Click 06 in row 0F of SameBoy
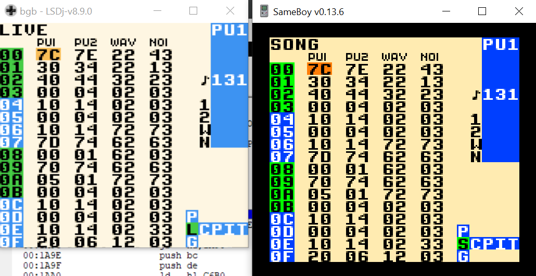The width and height of the screenshot is (536, 276). 357,256
